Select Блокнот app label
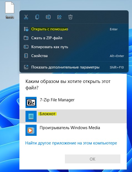 click(47, 114)
